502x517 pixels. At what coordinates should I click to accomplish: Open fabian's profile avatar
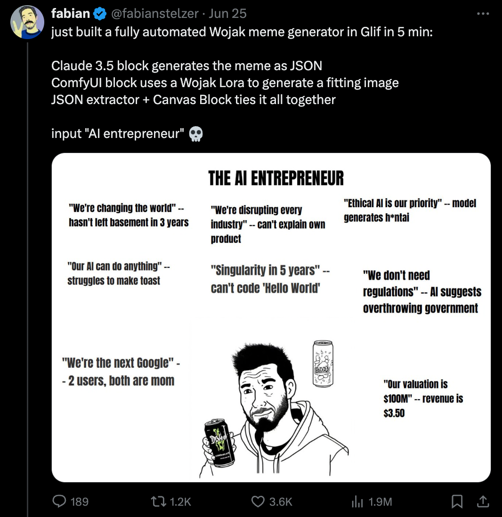27,22
